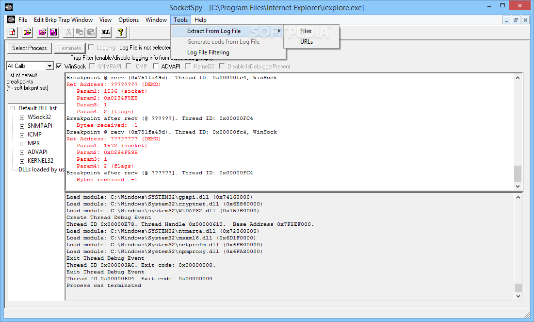The image size is (534, 322).
Task: Uncheck the WinSock trap filter
Action: [x=59, y=66]
